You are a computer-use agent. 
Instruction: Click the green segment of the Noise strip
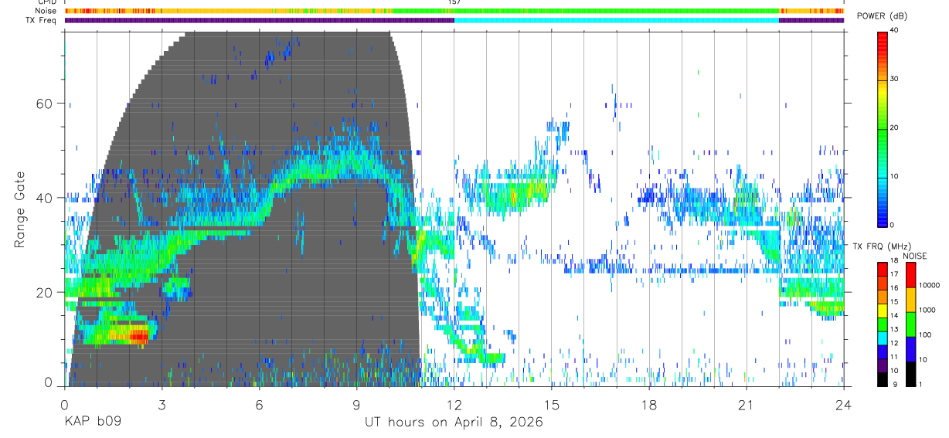586,11
